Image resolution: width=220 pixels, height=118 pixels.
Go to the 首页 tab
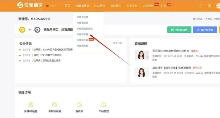click(x=67, y=6)
